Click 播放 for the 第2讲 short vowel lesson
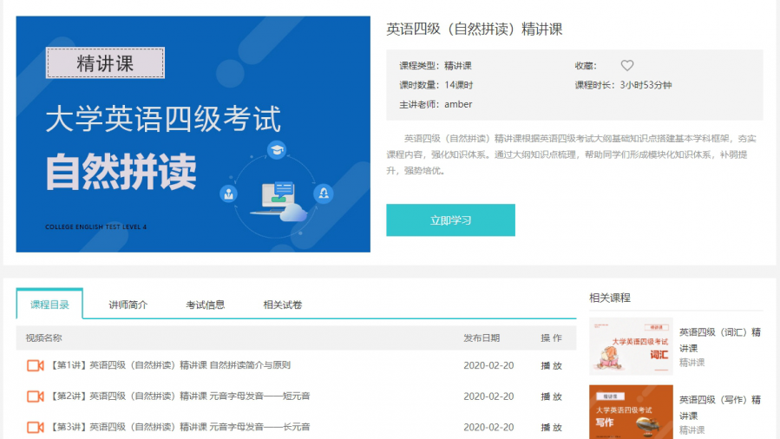 click(551, 396)
